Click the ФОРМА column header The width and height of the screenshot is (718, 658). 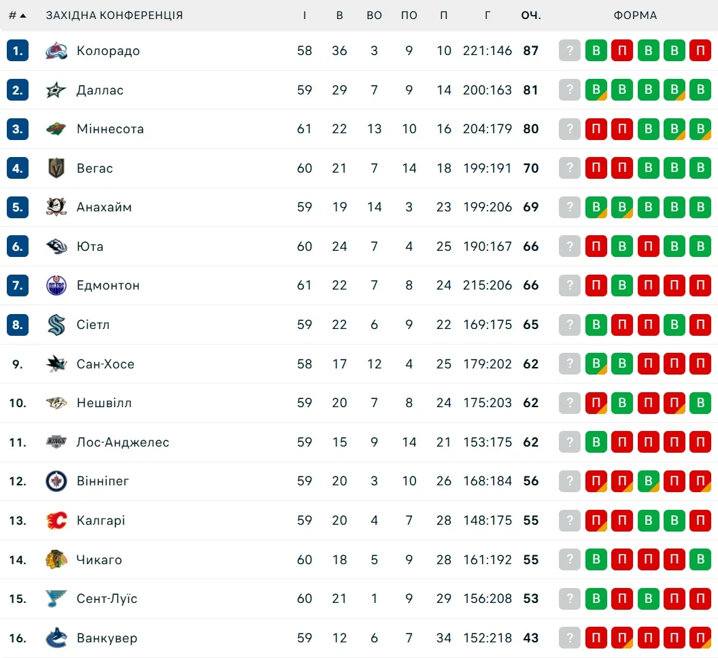coord(635,15)
